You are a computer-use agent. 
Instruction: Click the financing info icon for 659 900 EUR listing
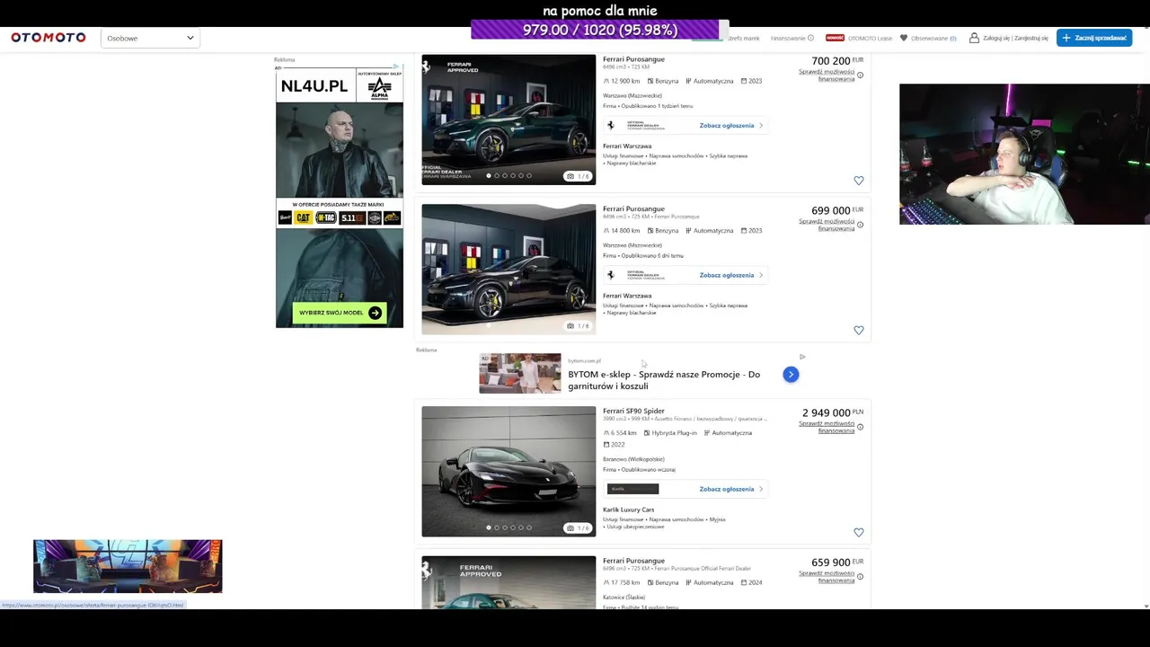click(x=860, y=577)
